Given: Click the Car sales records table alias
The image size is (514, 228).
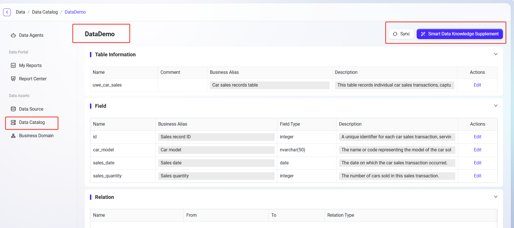Looking at the screenshot, I should pyautogui.click(x=269, y=85).
